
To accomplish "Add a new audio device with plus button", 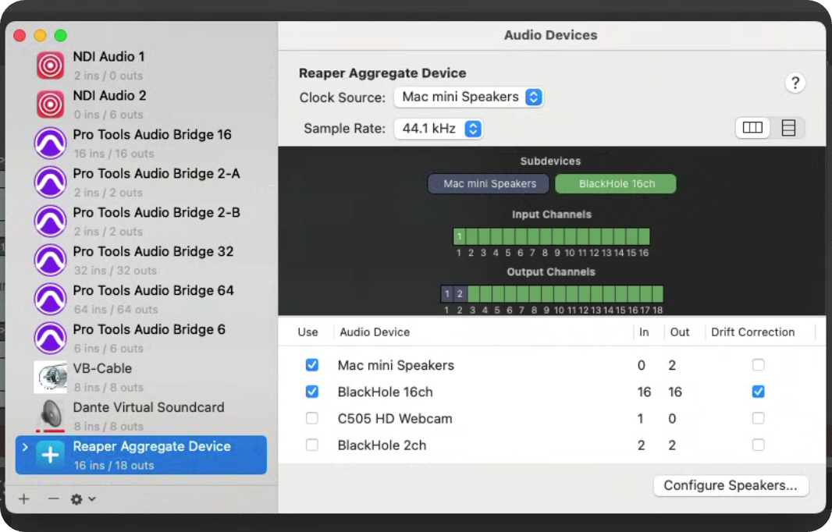I will pyautogui.click(x=24, y=498).
